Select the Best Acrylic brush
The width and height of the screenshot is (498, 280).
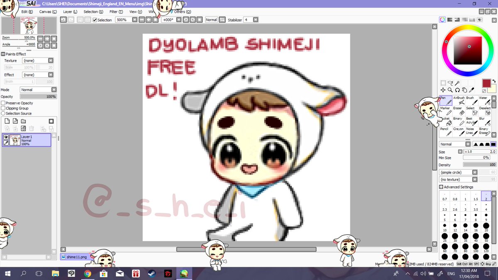471,121
